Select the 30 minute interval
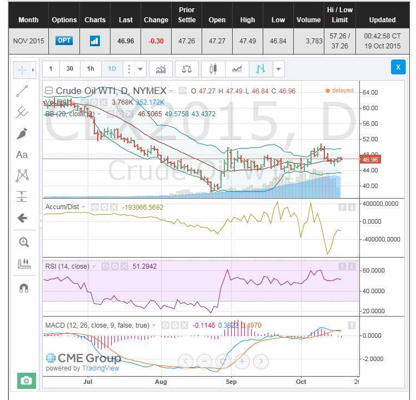416x400 pixels. point(69,69)
